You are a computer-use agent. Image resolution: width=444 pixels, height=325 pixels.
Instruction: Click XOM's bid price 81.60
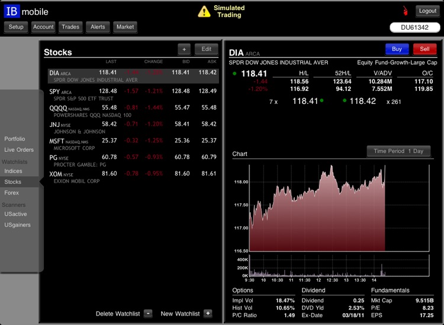tap(182, 174)
